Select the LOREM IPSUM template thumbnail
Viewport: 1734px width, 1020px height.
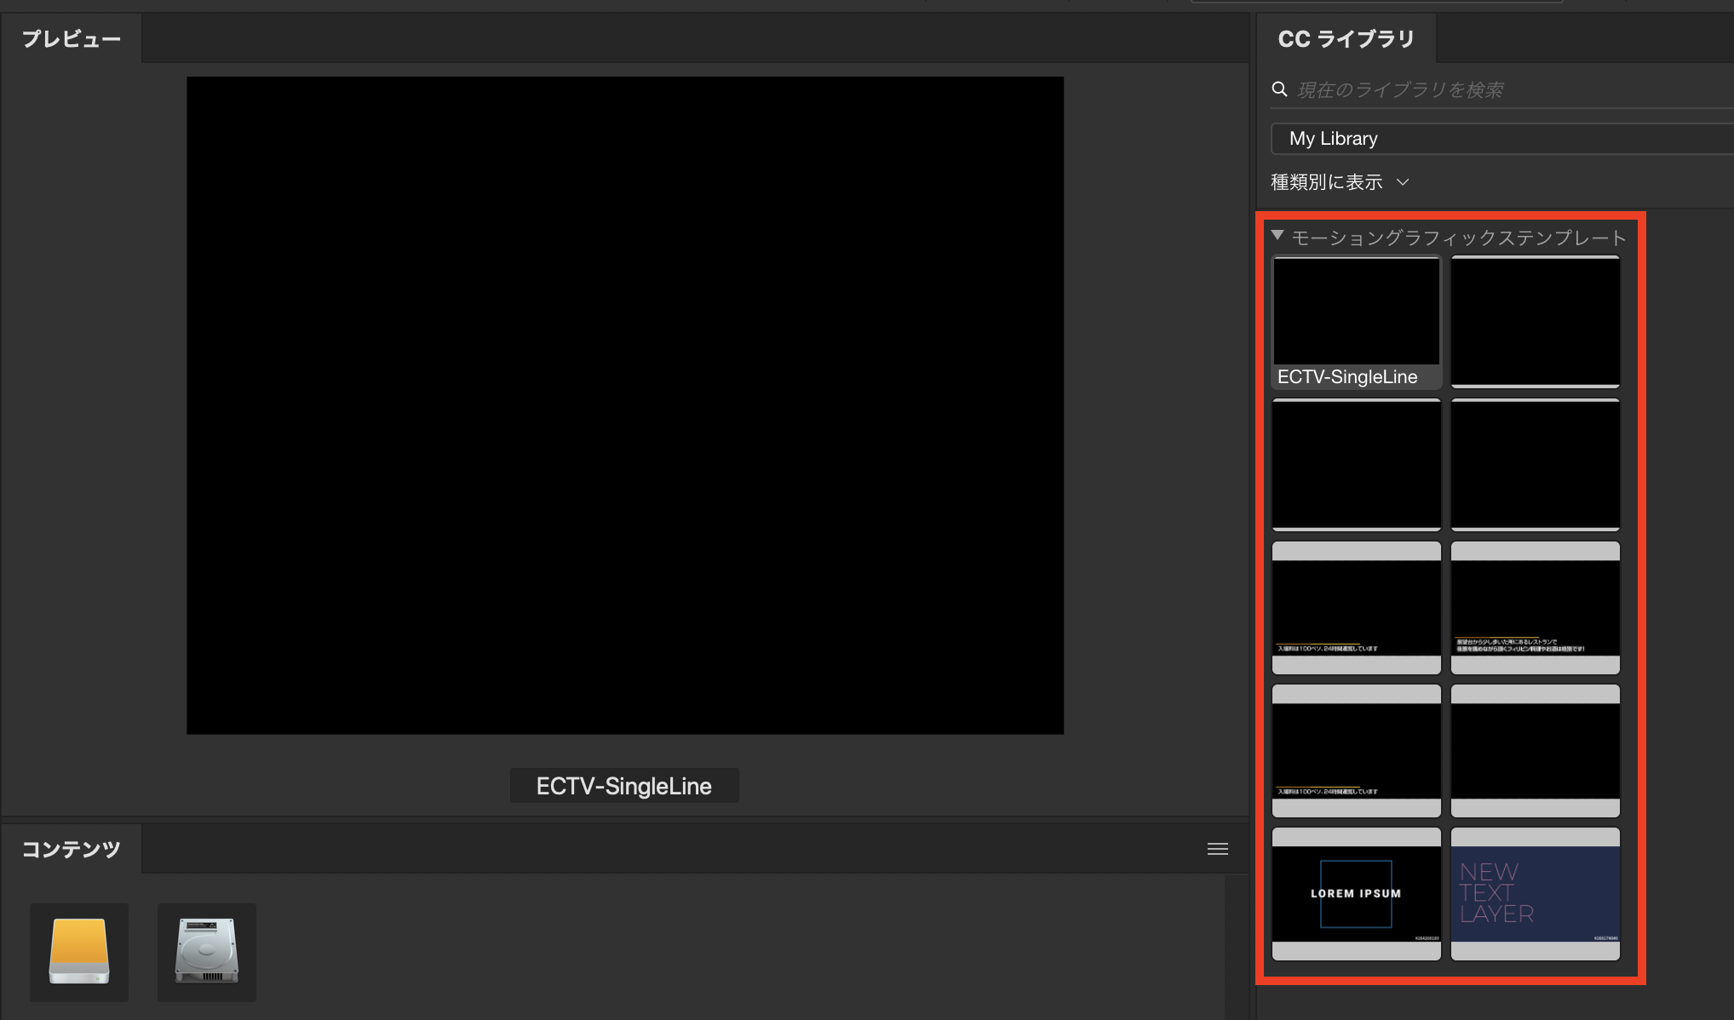pyautogui.click(x=1356, y=893)
